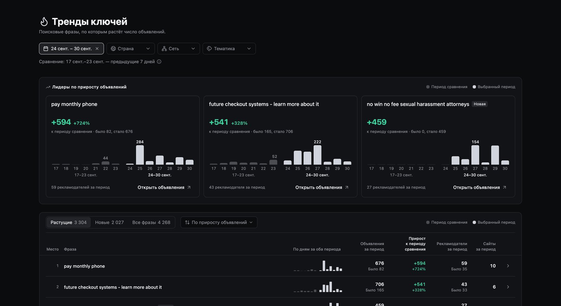This screenshot has width=561, height=306.
Task: Click the pay monthly phone card title
Action: click(x=74, y=104)
